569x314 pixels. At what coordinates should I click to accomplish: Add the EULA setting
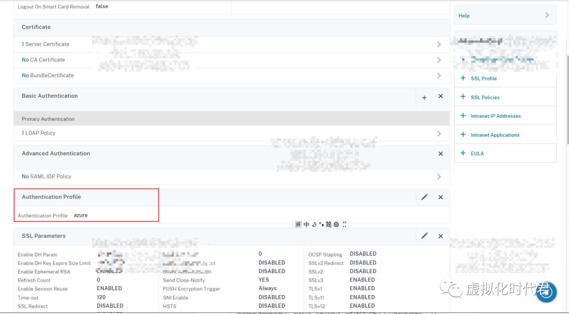tap(477, 154)
